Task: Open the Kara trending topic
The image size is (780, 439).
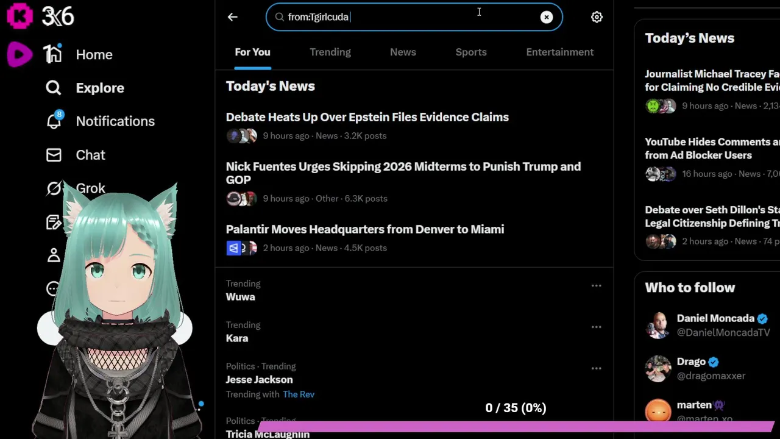Action: click(237, 338)
